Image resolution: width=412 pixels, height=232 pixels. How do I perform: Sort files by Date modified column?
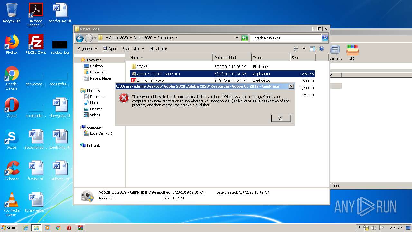point(232,58)
